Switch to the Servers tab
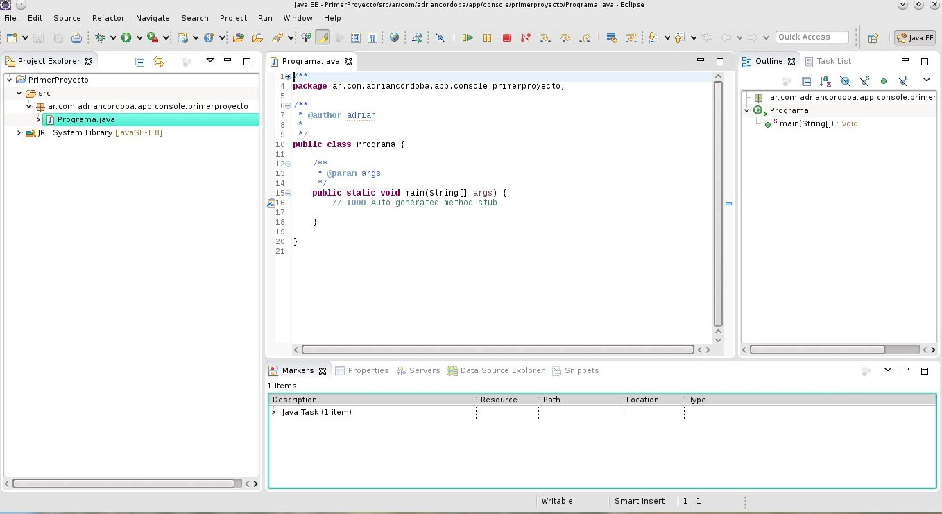The image size is (942, 514). point(418,370)
